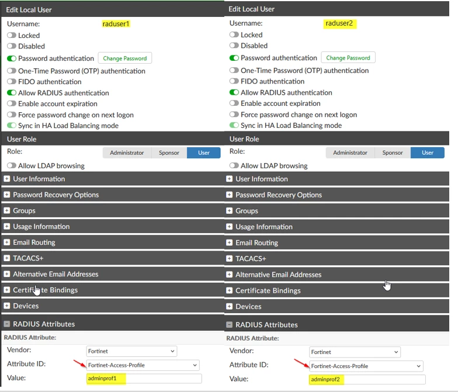
Task: Select User role for raduser1
Action: pos(203,153)
